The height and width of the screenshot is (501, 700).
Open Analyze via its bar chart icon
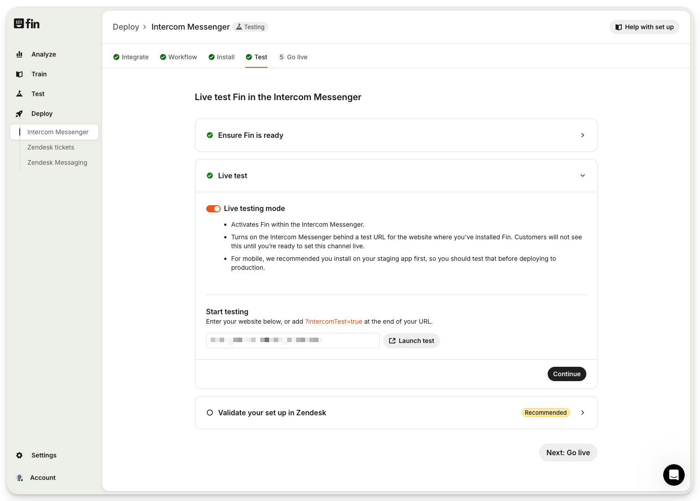point(19,54)
